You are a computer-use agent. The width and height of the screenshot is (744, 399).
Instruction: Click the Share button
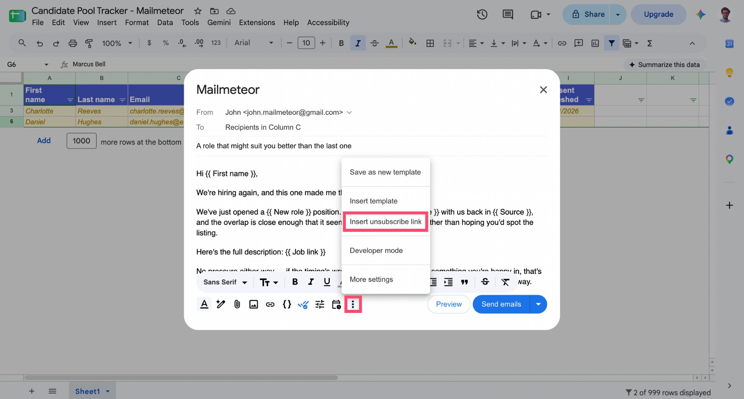(586, 15)
